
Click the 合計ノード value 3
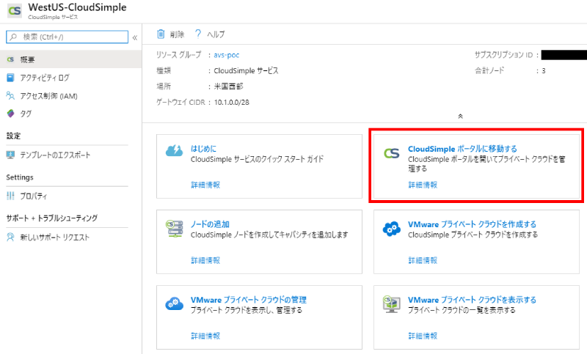[544, 70]
